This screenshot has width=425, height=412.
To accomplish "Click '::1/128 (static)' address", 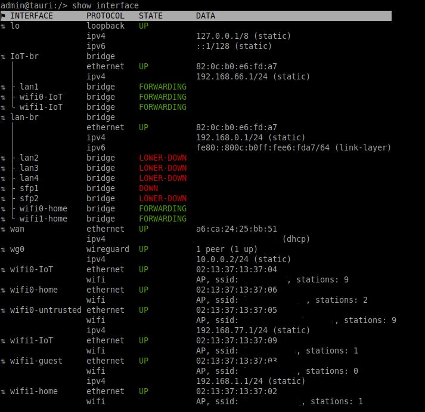I will point(234,46).
